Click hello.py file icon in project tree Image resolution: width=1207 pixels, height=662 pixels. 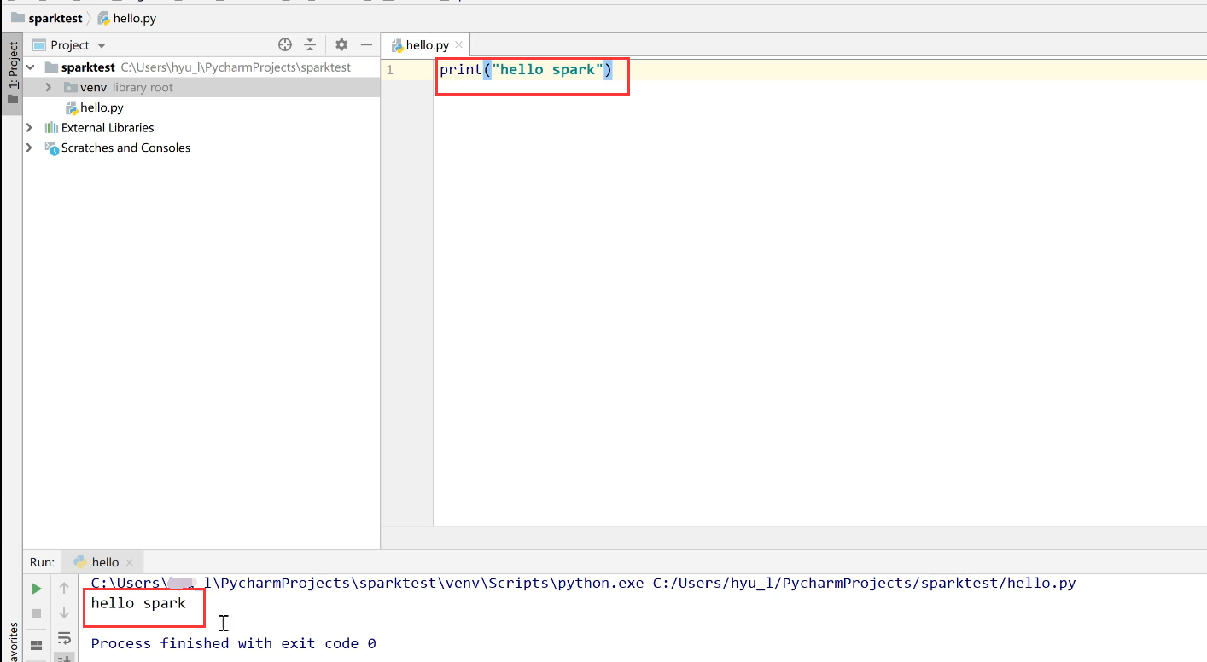click(x=72, y=108)
